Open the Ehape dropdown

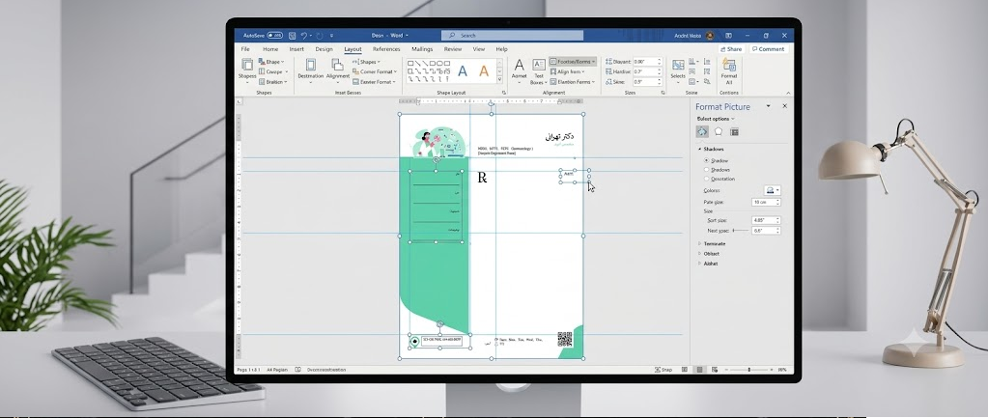pos(271,62)
